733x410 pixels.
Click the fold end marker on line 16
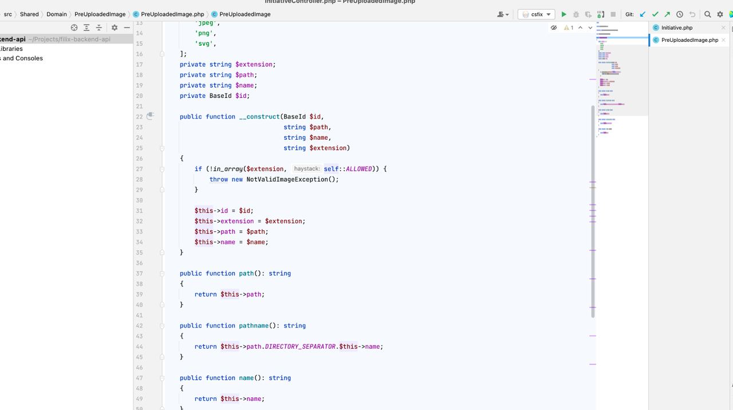tap(162, 54)
